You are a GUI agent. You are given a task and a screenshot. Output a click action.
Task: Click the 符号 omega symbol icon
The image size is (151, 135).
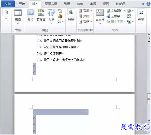pyautogui.click(x=141, y=12)
